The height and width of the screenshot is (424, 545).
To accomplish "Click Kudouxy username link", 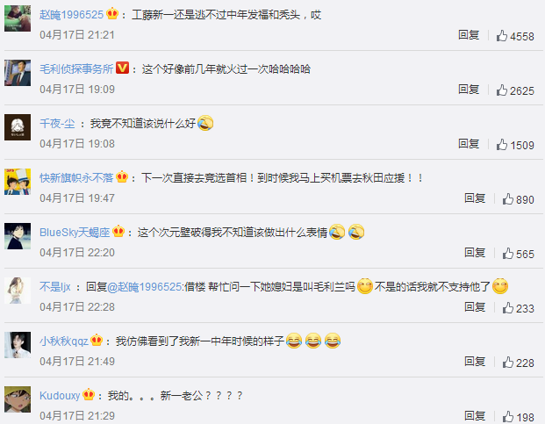I will (60, 396).
